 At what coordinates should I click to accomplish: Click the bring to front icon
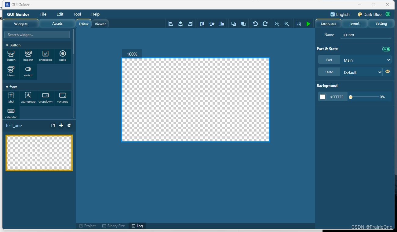[234, 24]
